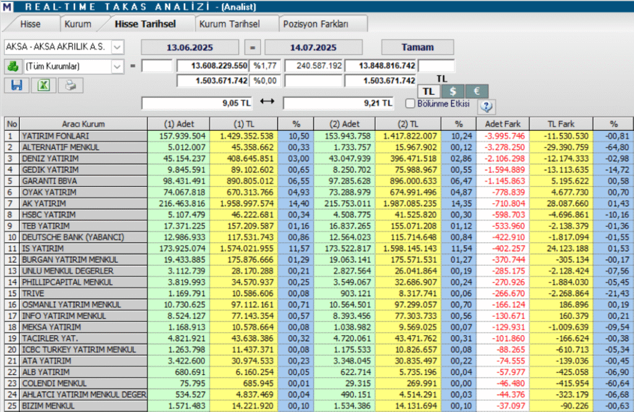Viewport: 634px width, 412px height.
Task: Click the save floppy disk icon
Action: click(17, 85)
